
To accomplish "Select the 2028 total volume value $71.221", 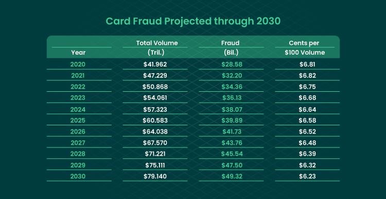I will pos(155,154).
